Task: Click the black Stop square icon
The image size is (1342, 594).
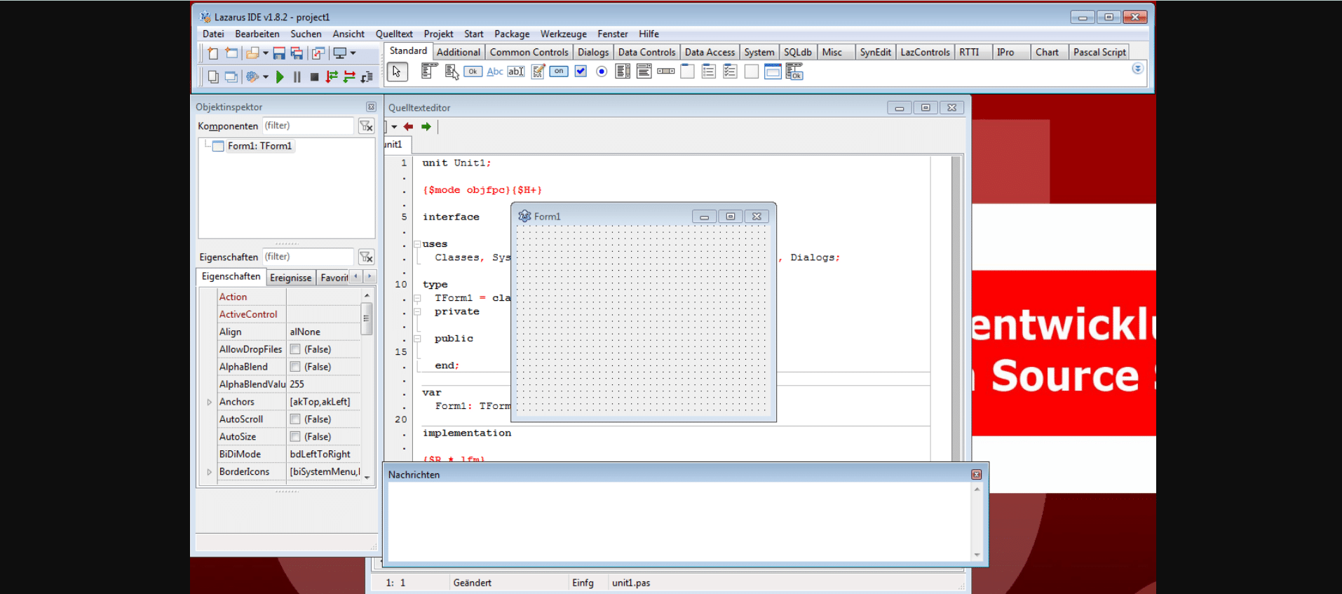Action: [314, 77]
